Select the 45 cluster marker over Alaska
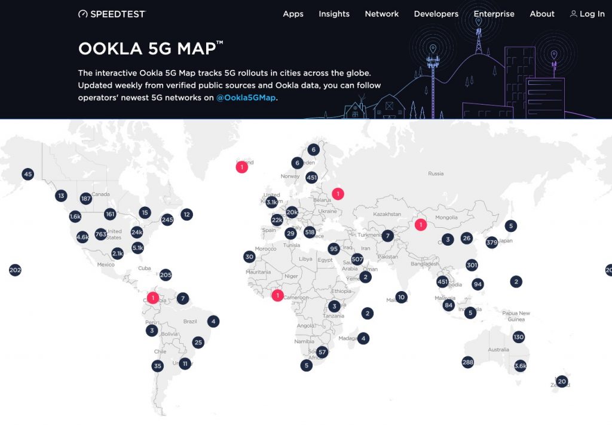The image size is (612, 425). pos(27,174)
